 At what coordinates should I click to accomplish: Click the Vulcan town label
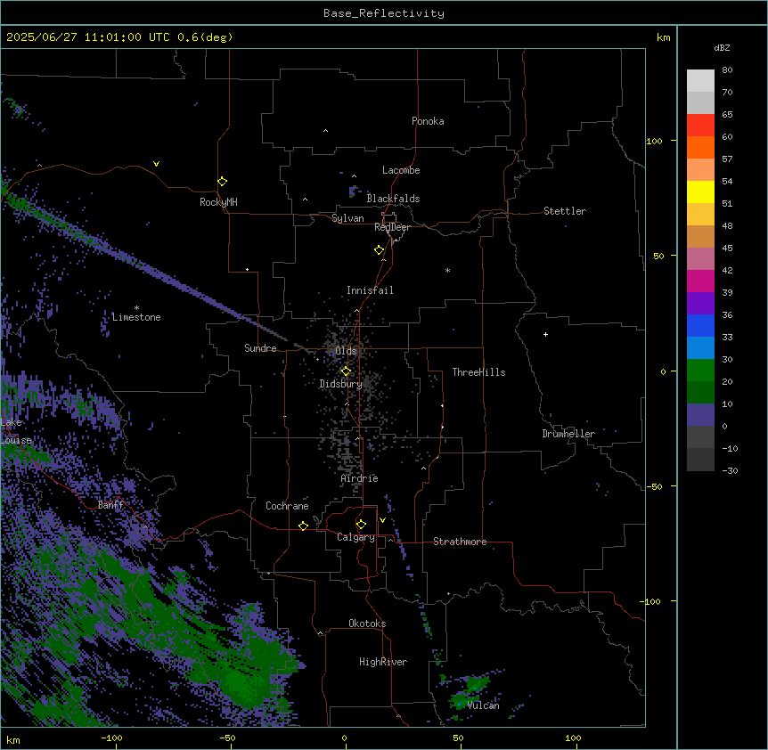[x=483, y=705]
